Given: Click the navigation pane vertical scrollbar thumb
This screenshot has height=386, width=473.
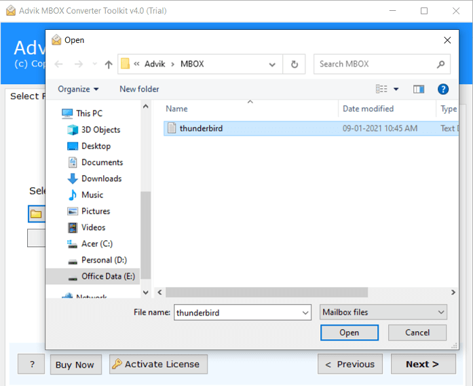Looking at the screenshot, I should (146, 235).
